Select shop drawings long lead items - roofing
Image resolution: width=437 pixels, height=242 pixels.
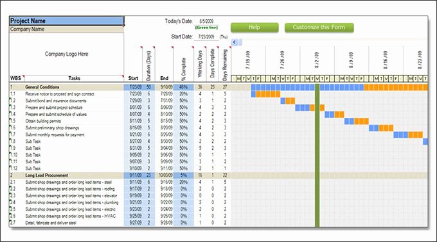pos(70,189)
